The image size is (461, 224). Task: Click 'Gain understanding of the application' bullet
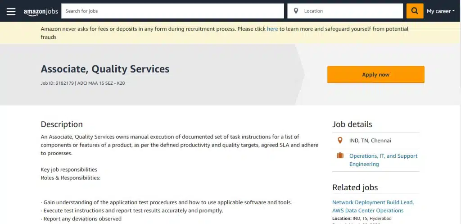click(x=167, y=202)
